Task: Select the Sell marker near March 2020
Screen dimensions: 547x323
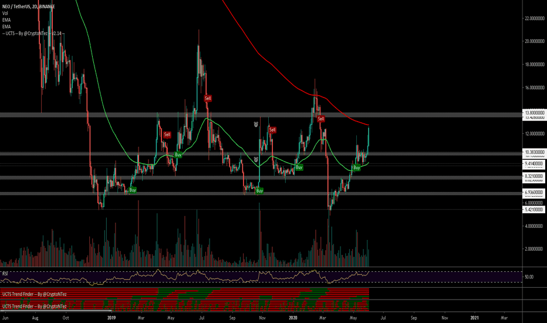Action: pyautogui.click(x=321, y=119)
